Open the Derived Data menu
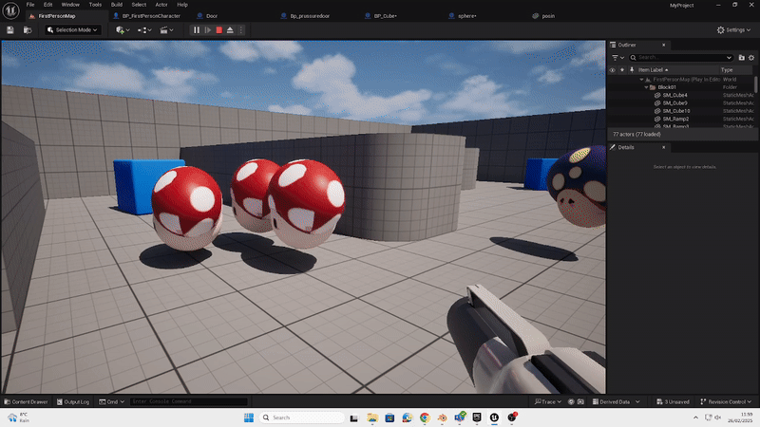This screenshot has height=427, width=760. 616,401
